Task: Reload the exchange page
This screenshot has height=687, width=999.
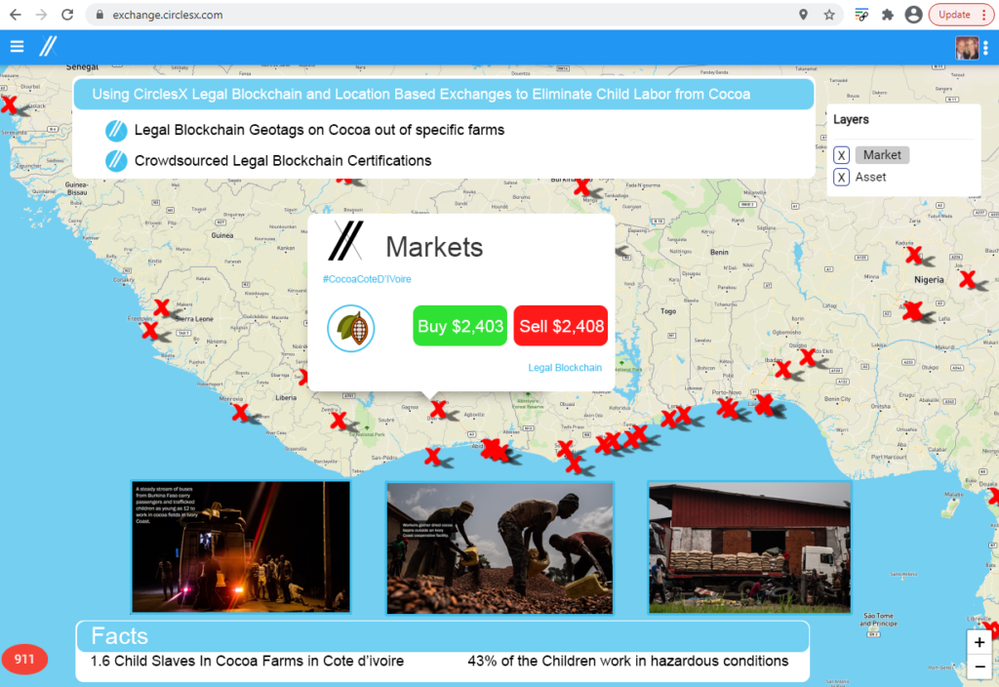Action: point(67,15)
